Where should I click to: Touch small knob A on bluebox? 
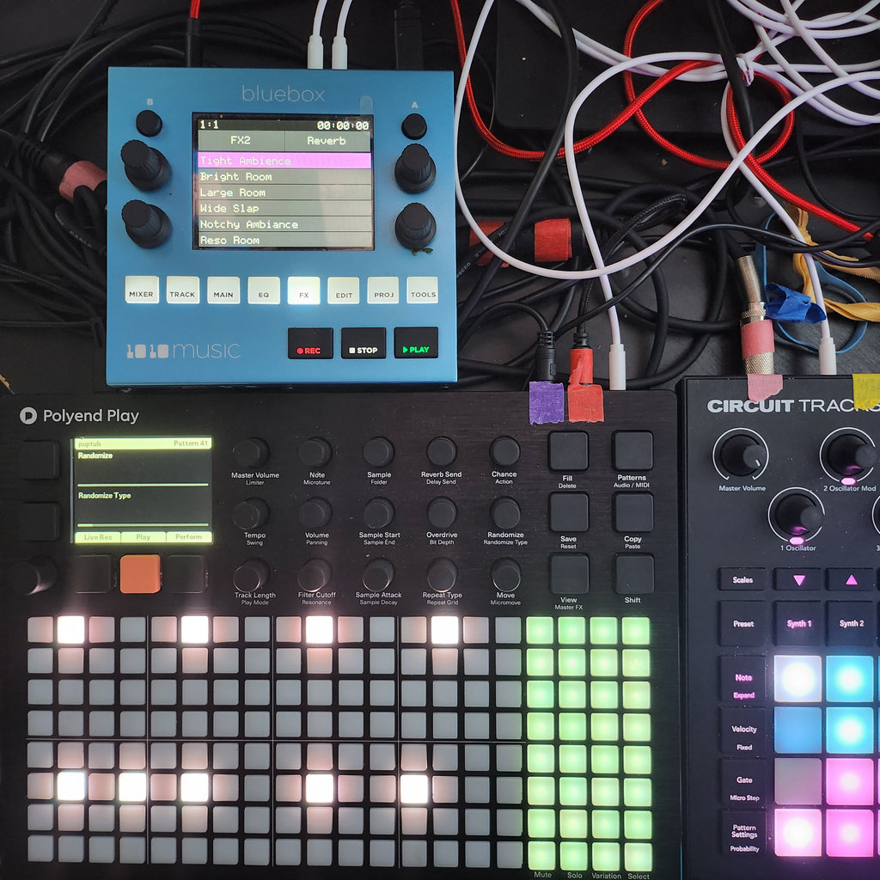tap(413, 125)
